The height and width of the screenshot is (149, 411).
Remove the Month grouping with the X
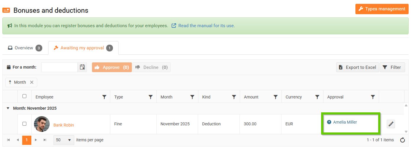[32, 82]
